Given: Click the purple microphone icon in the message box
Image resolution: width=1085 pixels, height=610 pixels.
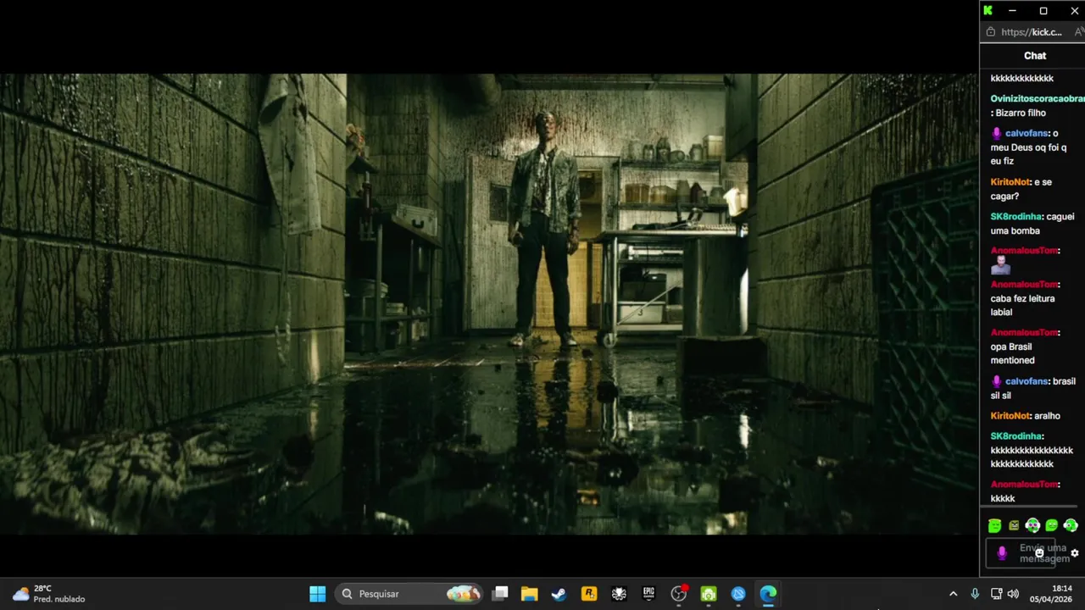Looking at the screenshot, I should 1002,553.
